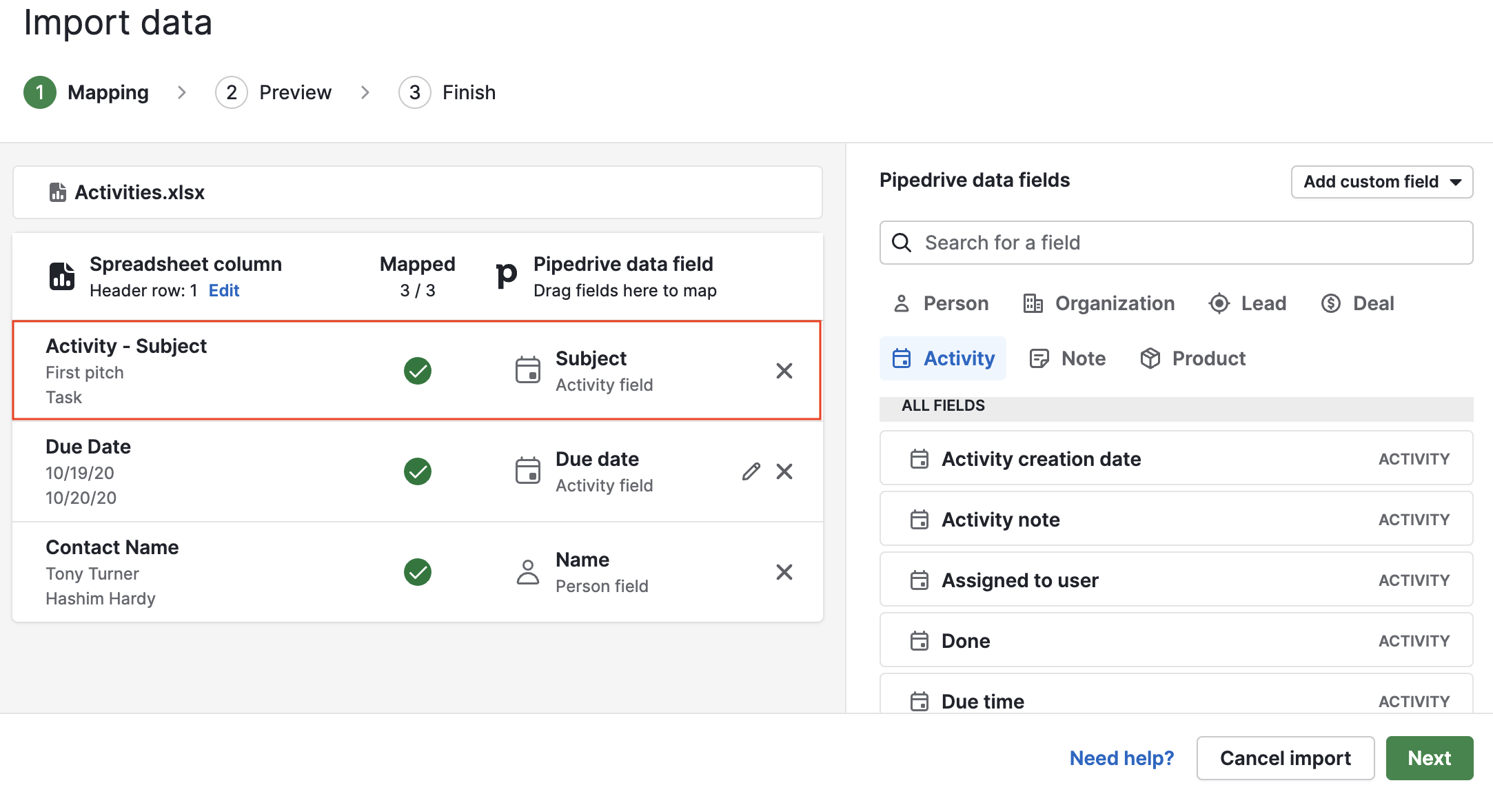The height and width of the screenshot is (794, 1493).
Task: Click the chevron after Preview step
Action: (365, 92)
